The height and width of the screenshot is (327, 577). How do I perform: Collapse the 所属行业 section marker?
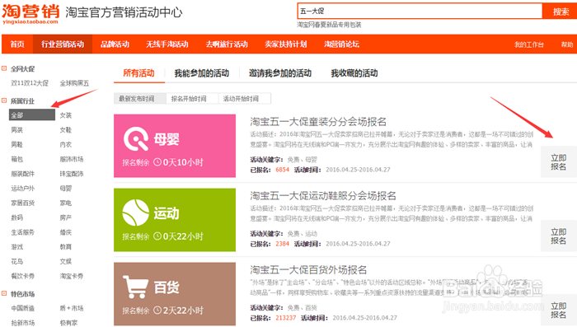(4, 100)
